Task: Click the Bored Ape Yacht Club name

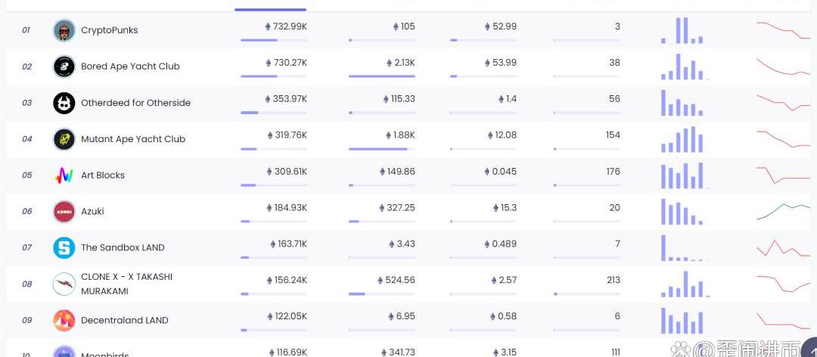Action: tap(130, 67)
